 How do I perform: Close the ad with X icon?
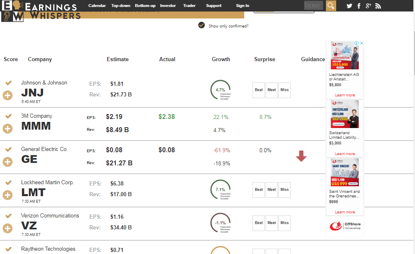(362, 43)
